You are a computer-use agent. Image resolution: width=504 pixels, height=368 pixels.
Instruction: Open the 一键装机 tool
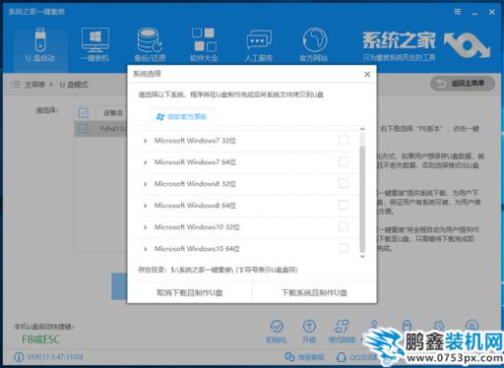pyautogui.click(x=95, y=45)
